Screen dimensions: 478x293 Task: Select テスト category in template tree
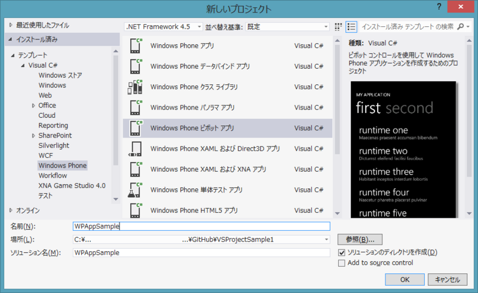[x=45, y=196]
